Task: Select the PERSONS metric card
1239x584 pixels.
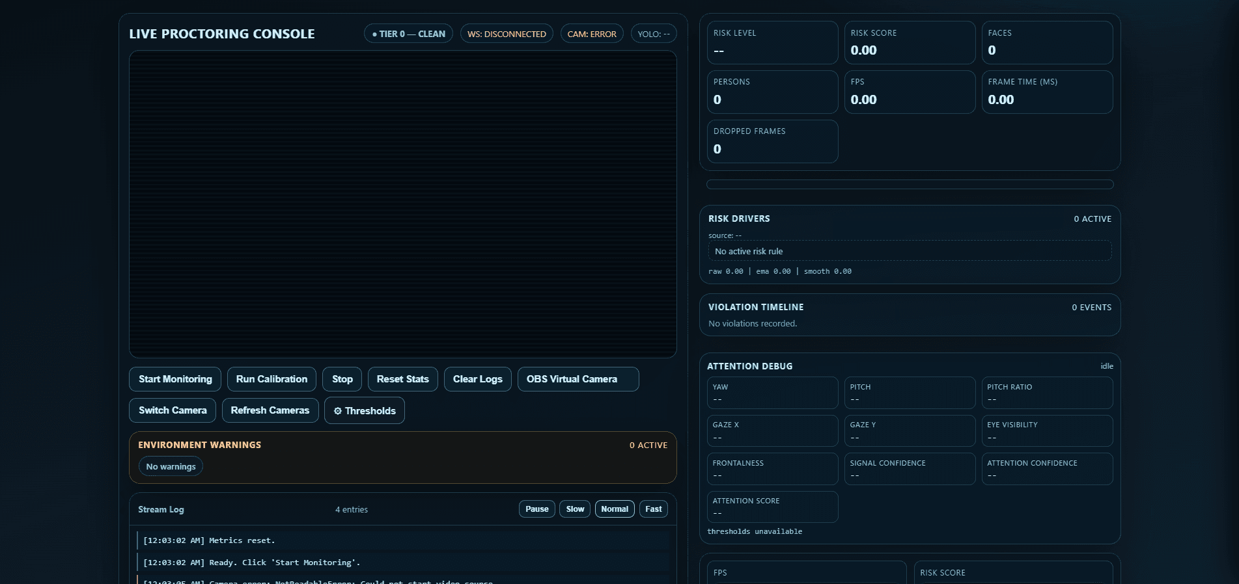Action: pos(773,92)
